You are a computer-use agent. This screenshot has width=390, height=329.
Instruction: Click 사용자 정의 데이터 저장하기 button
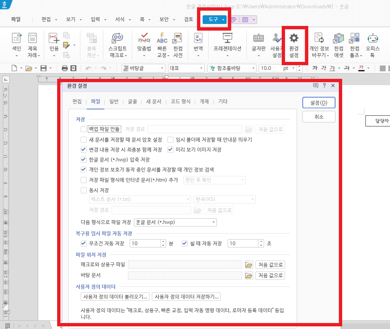186,297
